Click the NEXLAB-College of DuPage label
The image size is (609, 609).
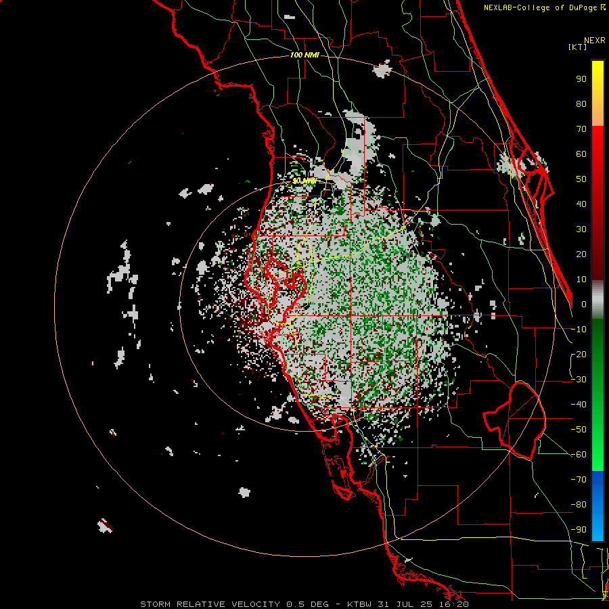pyautogui.click(x=542, y=7)
